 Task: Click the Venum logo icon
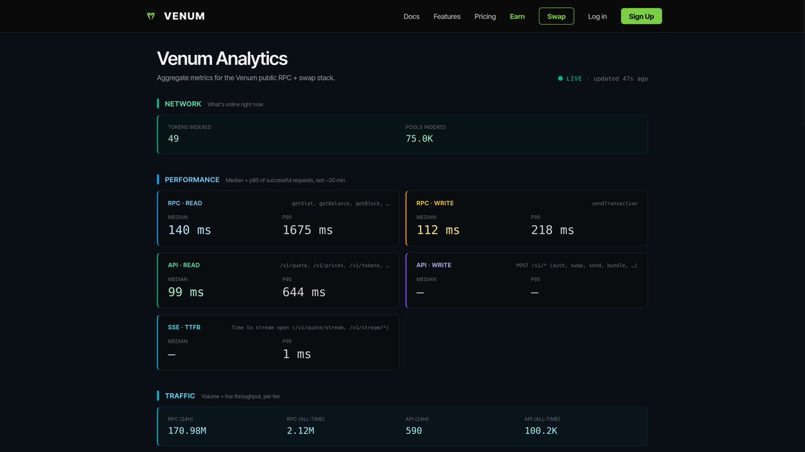[x=151, y=16]
